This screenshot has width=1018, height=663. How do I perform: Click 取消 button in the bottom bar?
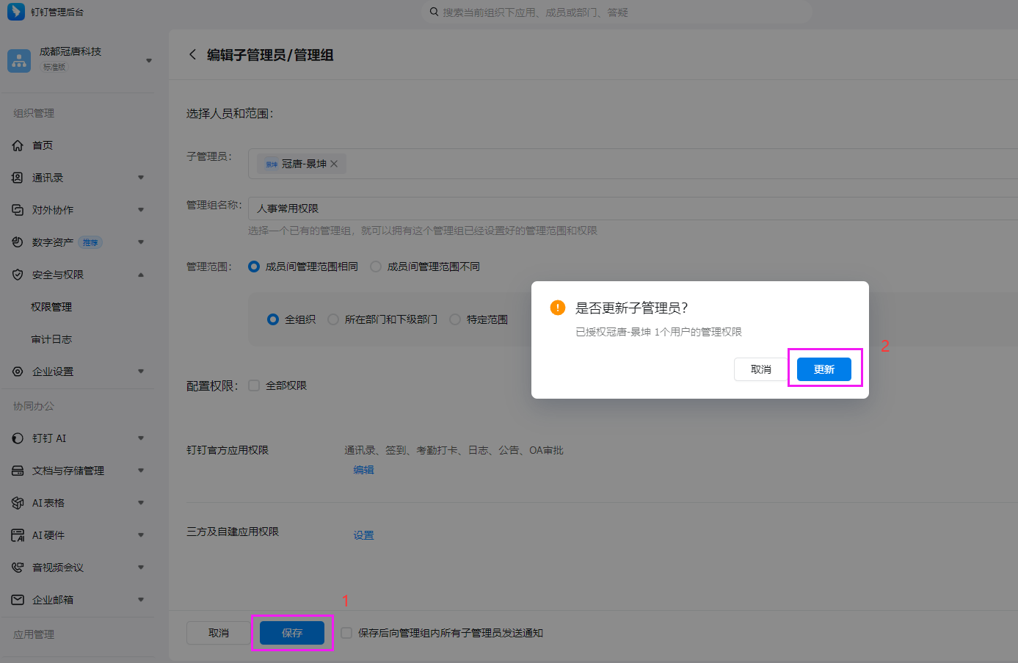tap(219, 633)
